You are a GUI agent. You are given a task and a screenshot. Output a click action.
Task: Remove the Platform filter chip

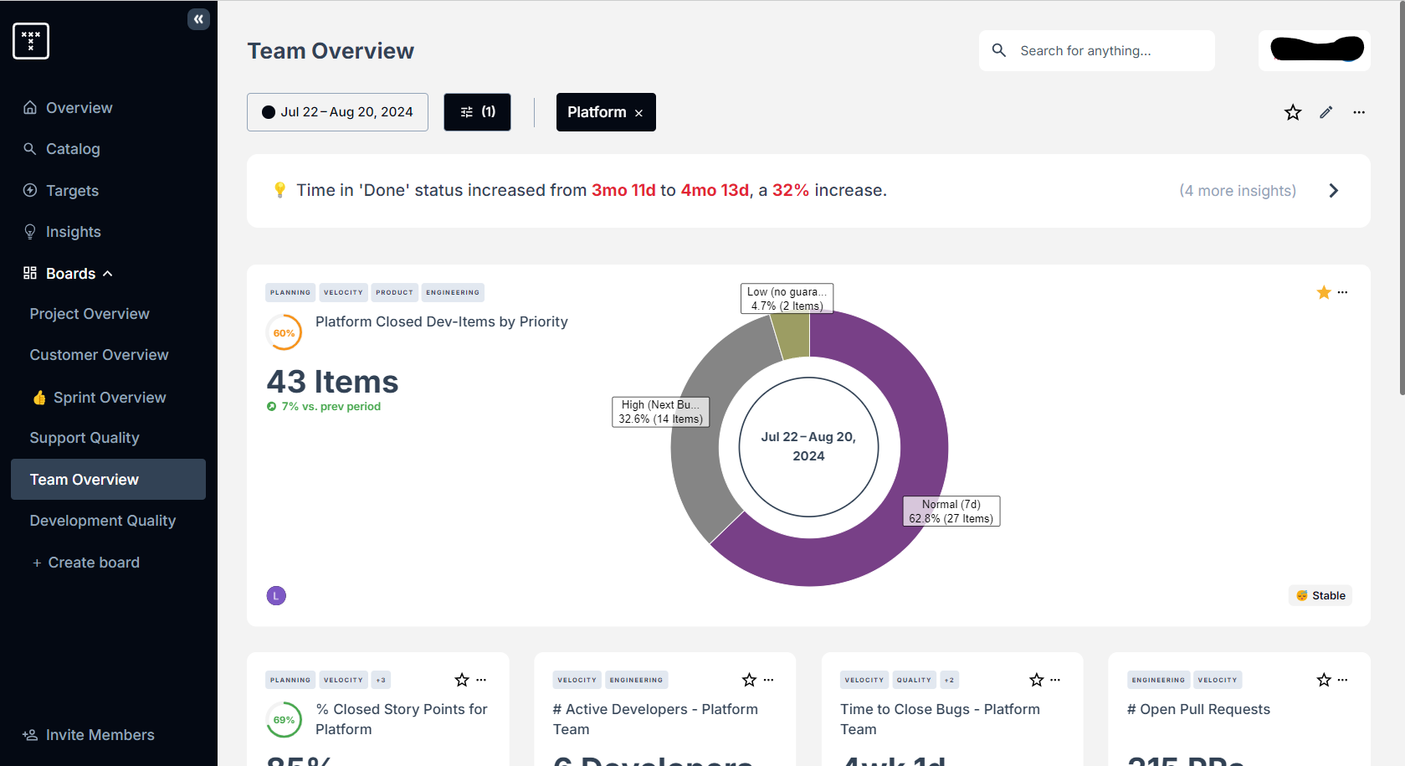click(638, 111)
